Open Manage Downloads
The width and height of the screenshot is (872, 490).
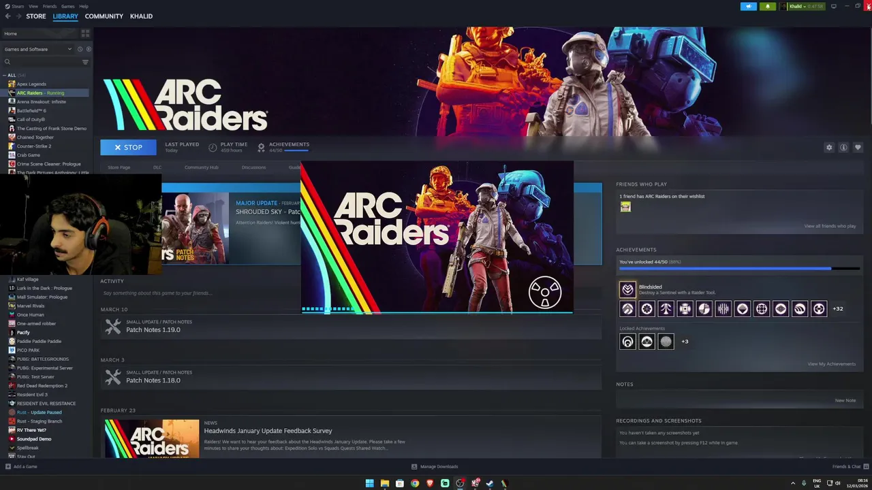point(435,467)
